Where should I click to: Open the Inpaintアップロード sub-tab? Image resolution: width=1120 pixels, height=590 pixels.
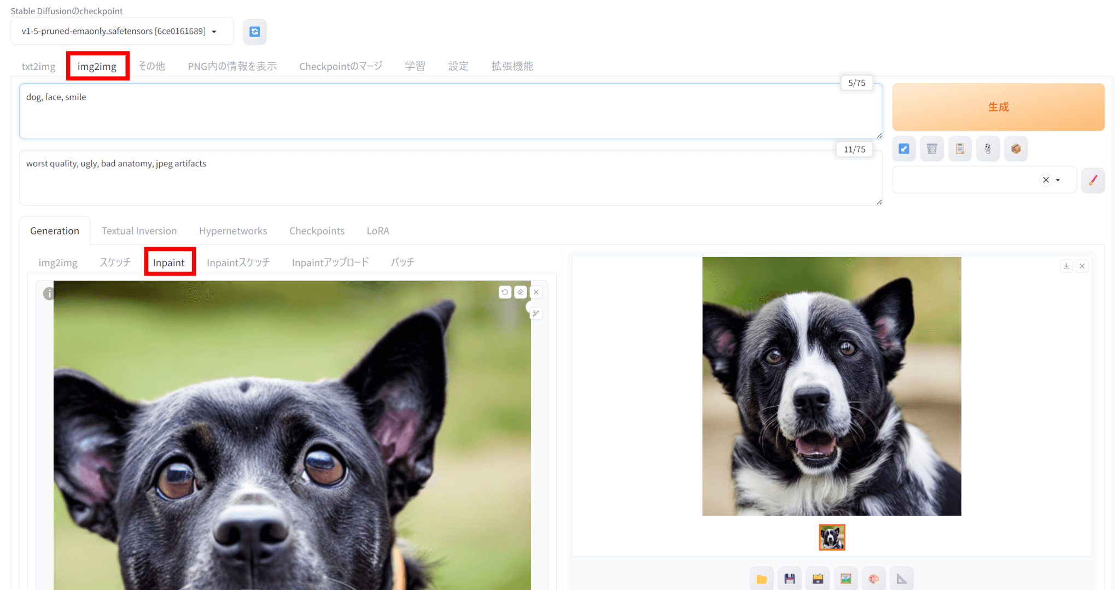coord(330,262)
